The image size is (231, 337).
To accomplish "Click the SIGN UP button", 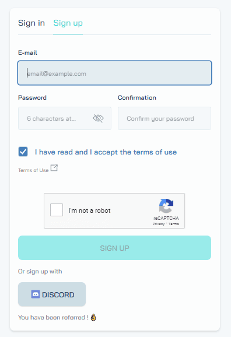I will tap(115, 248).
